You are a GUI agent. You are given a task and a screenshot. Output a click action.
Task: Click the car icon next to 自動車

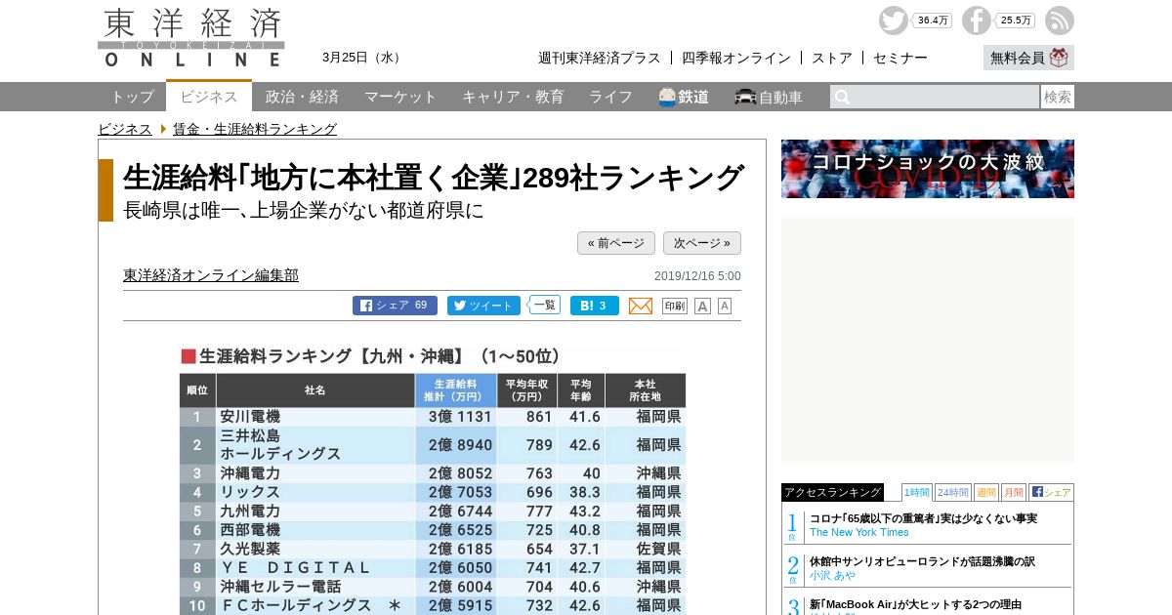point(745,97)
